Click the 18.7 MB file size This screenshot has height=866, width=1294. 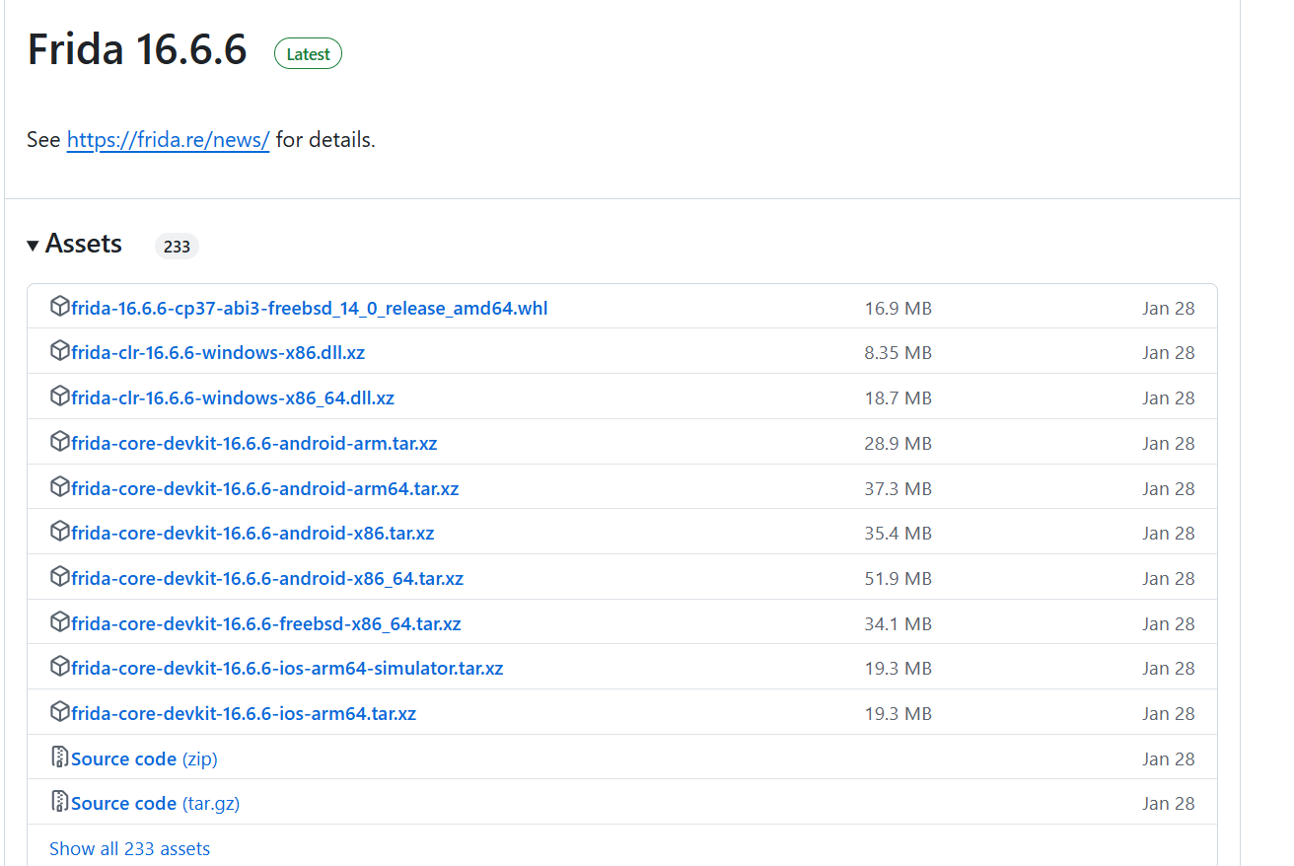[x=899, y=398]
